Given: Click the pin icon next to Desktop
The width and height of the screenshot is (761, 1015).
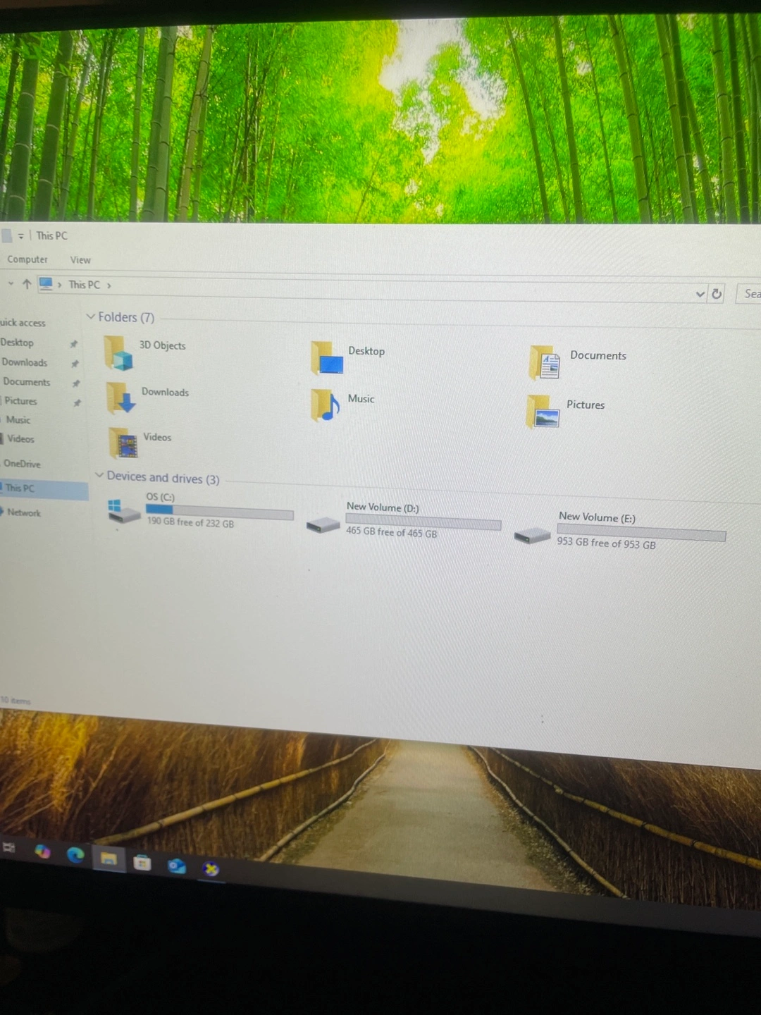Looking at the screenshot, I should pos(73,344).
